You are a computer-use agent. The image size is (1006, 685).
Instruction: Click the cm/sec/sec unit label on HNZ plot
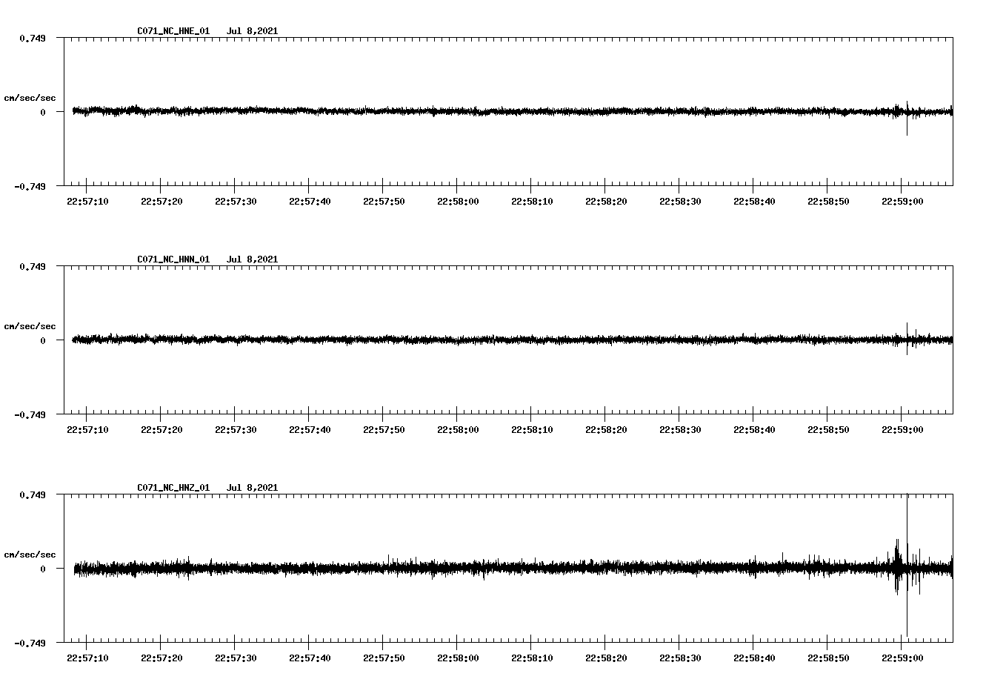pos(30,555)
